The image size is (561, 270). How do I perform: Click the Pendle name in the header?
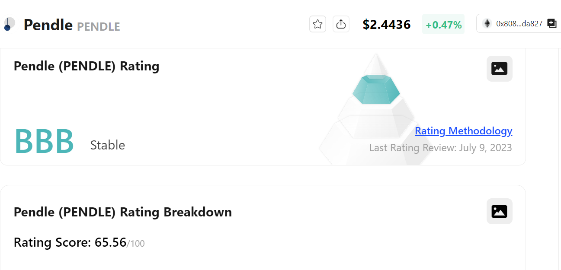48,25
